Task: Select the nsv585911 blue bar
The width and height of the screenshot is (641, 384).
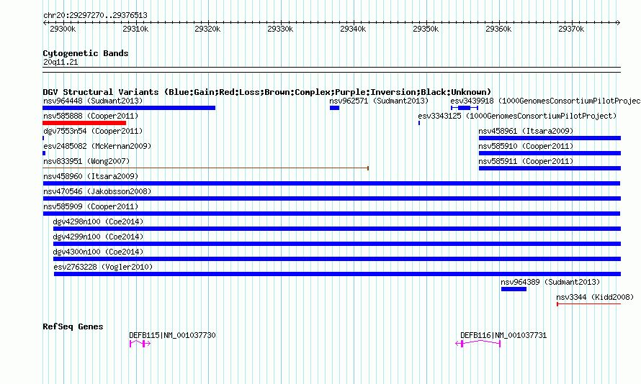Action: (x=550, y=168)
